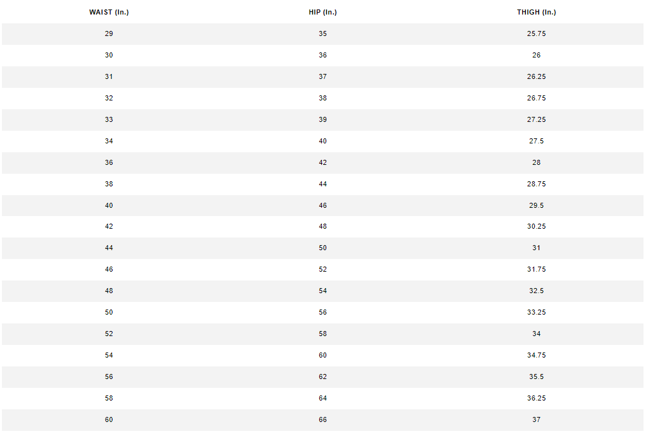
Task: Select thigh measurement 35.5
Action: 536,377
